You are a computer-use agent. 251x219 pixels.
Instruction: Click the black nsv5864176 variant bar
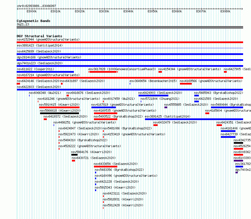coord(74,155)
